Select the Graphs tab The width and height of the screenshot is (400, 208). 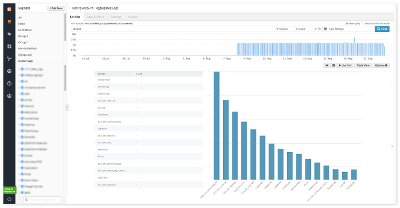pyautogui.click(x=132, y=17)
